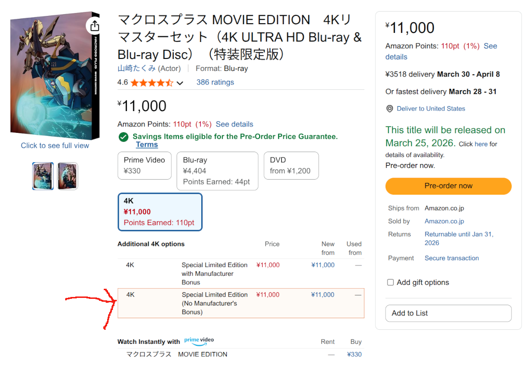Click the location pin icon
The image size is (528, 366).
(x=389, y=109)
